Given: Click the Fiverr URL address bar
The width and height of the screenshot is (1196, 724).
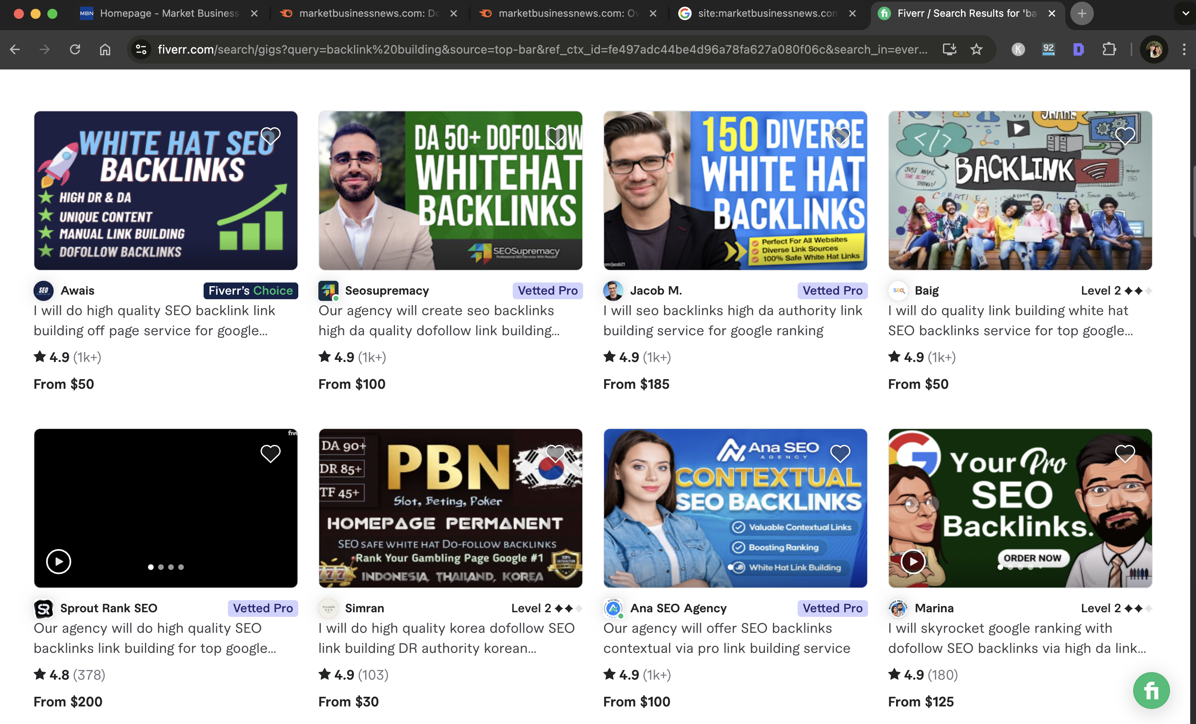Looking at the screenshot, I should [542, 49].
